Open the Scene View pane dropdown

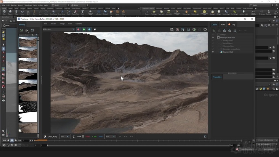[x=12, y=17]
